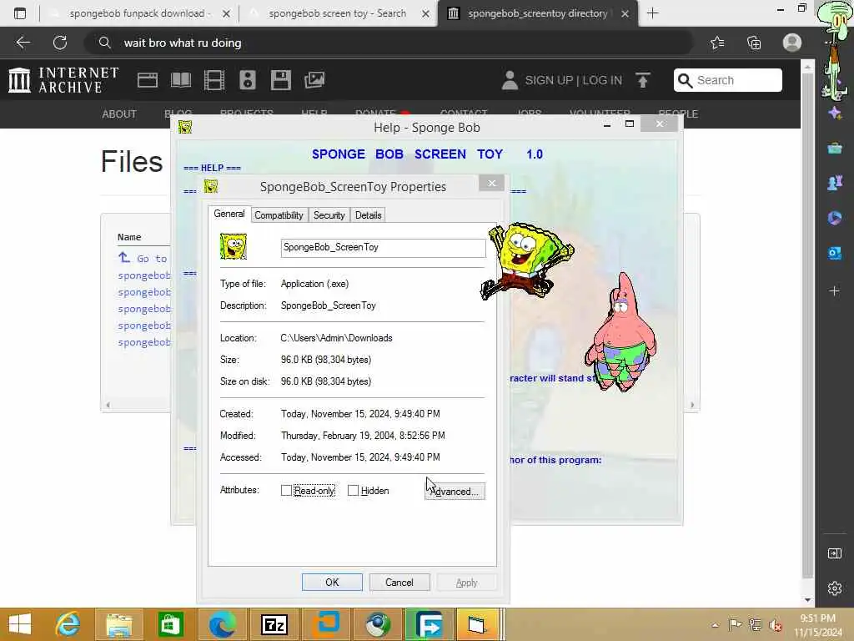Click the SpongeBob desktop character
Image resolution: width=854 pixels, height=641 pixels.
[x=525, y=260]
